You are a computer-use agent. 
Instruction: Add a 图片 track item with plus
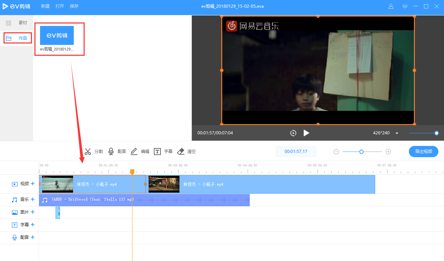33,212
